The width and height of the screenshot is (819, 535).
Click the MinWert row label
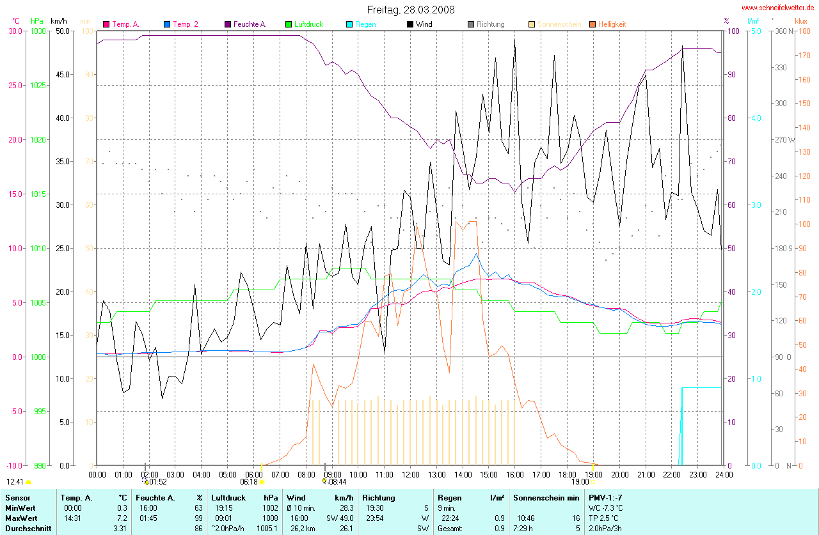pos(20,508)
